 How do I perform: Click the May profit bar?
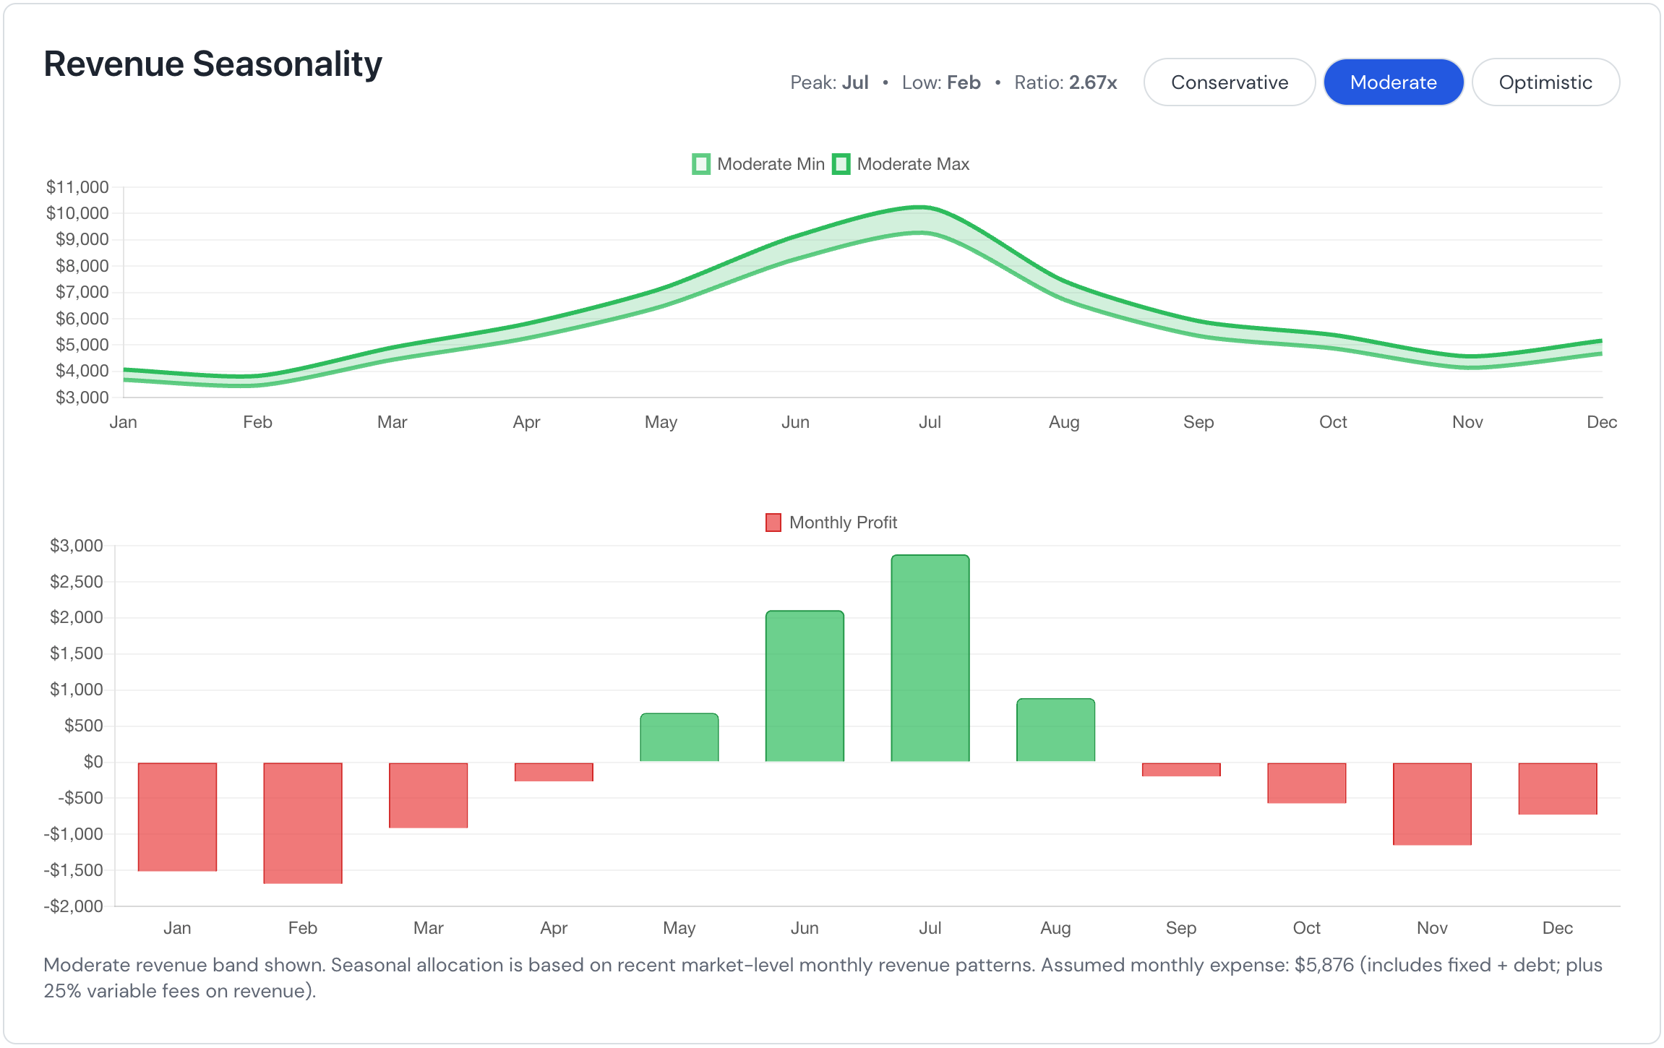tap(679, 737)
